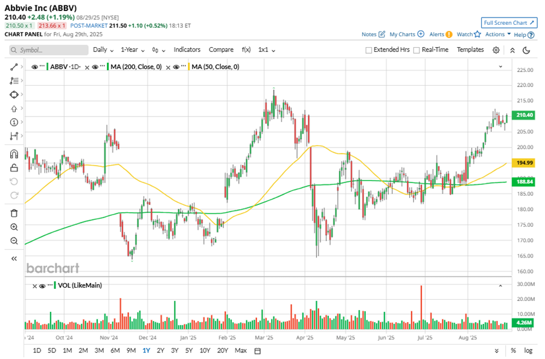
Task: Collapse the toolbar with double chevron up
Action: [x=512, y=50]
